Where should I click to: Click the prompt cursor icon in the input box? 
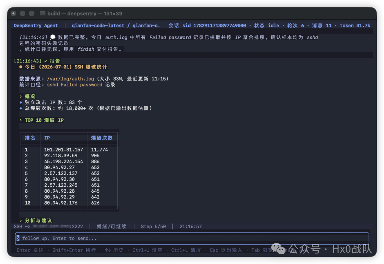tap(18, 238)
